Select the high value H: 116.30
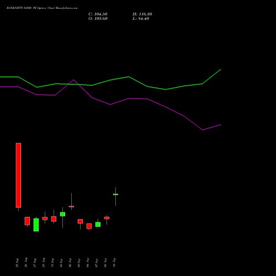 142,14
